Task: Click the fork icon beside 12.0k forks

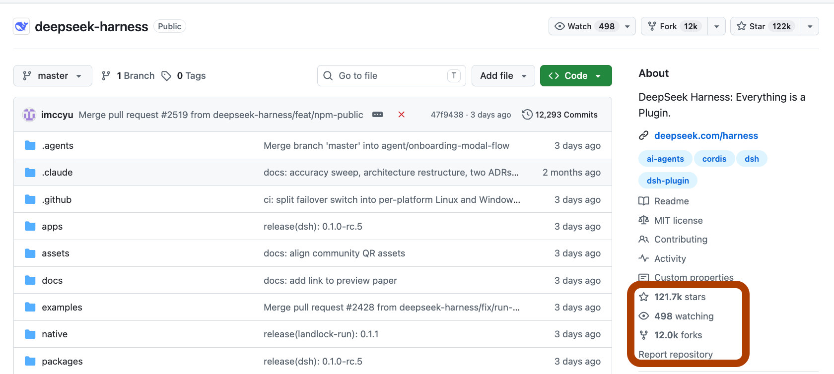Action: [644, 335]
